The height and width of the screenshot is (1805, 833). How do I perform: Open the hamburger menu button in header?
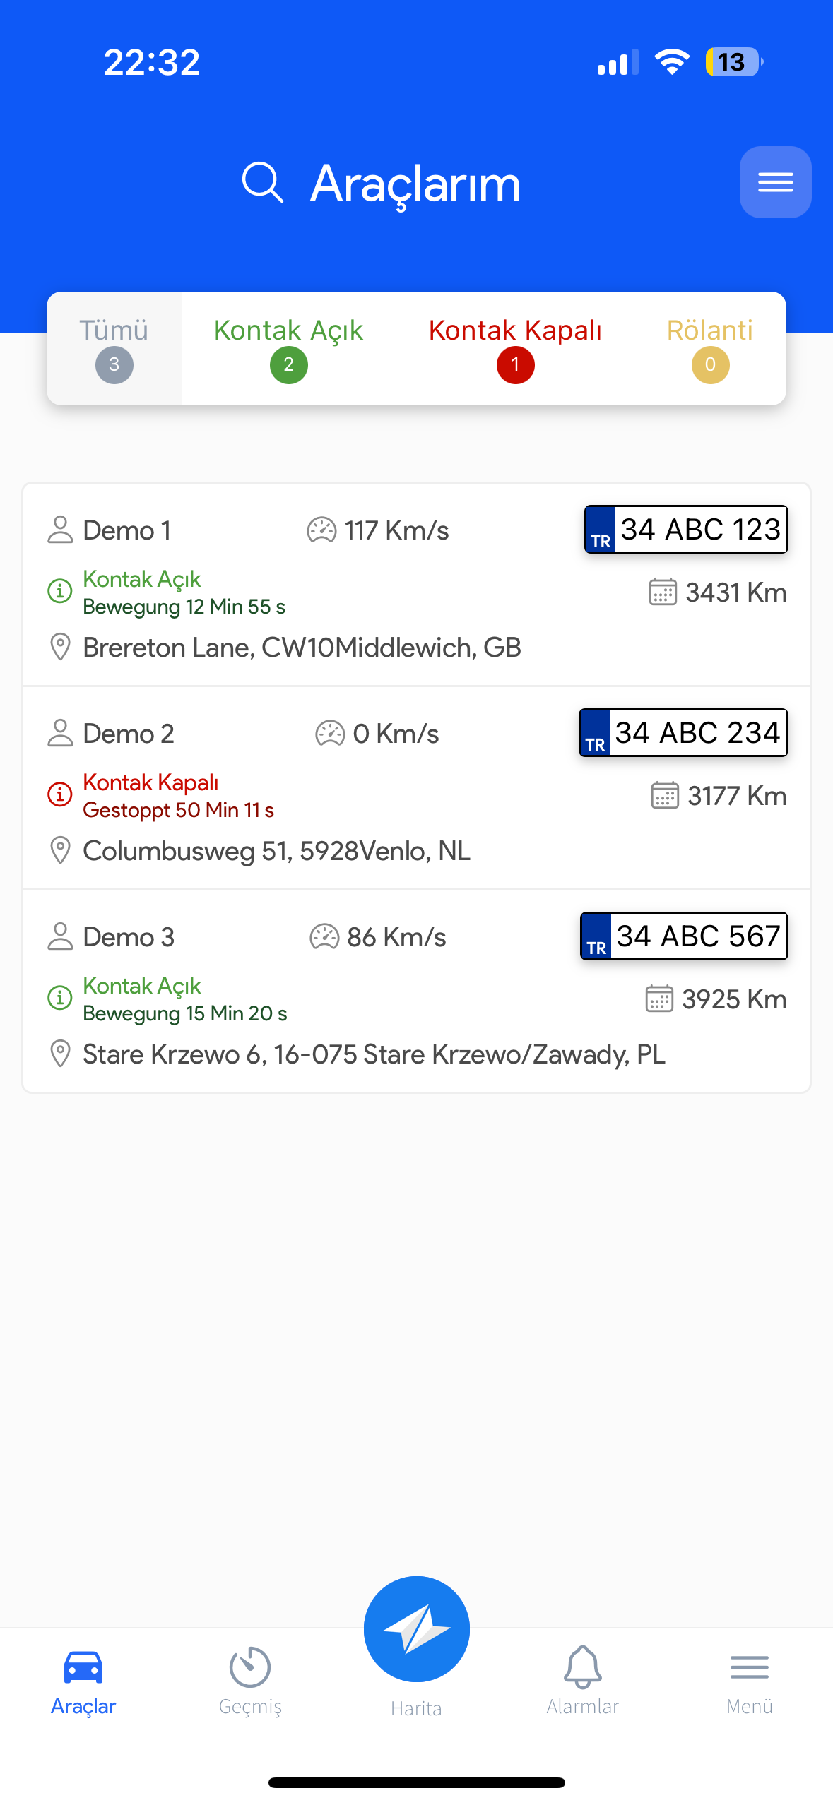[775, 182]
